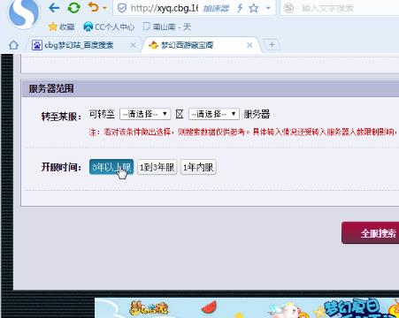This screenshot has width=399, height=318.
Task: Click the 转至某服 label
Action: 61,117
